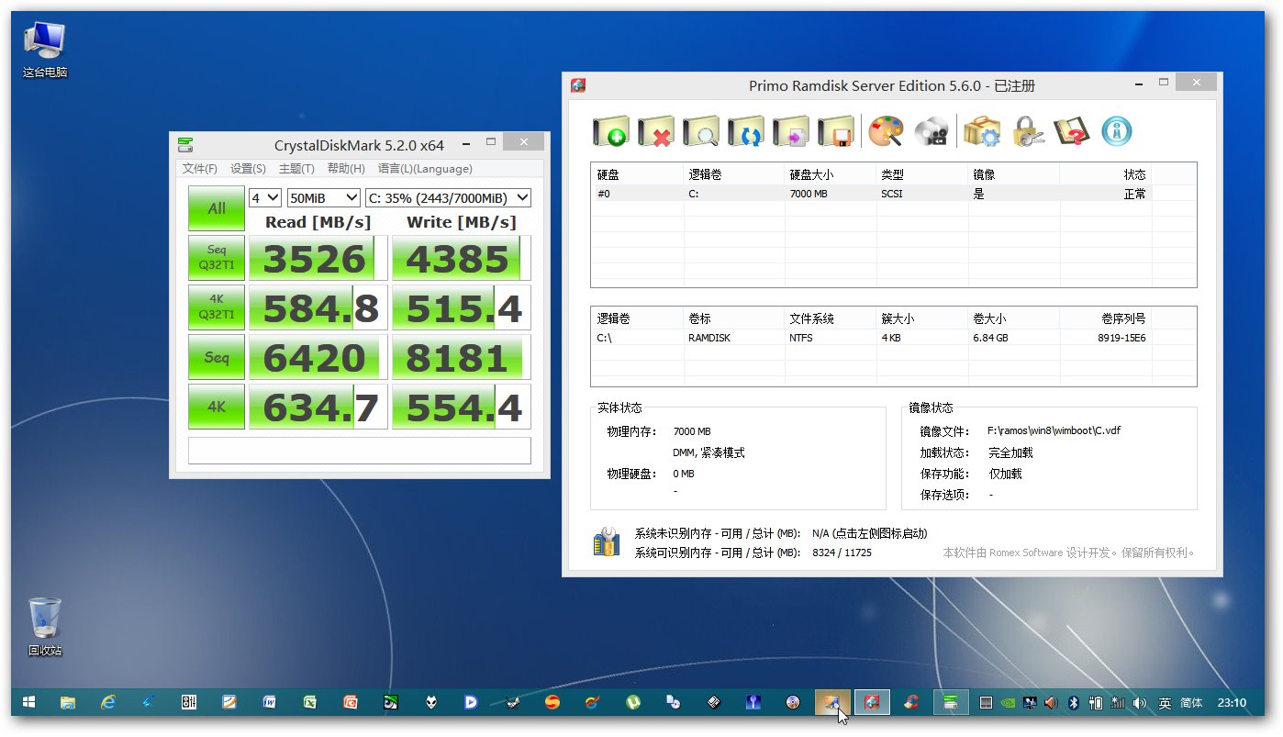Image resolution: width=1283 pixels, height=737 pixels.
Task: Run the plain Seq test button
Action: (217, 357)
